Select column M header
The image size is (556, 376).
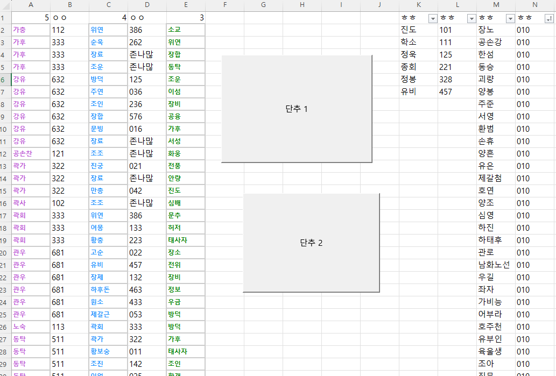496,5
